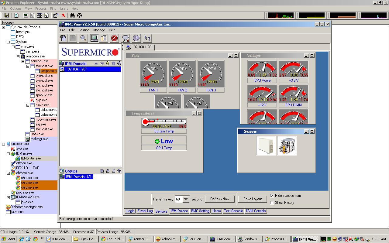This screenshot has width=389, height=243.
Task: Collapse the services.exe tree node
Action: point(23,61)
